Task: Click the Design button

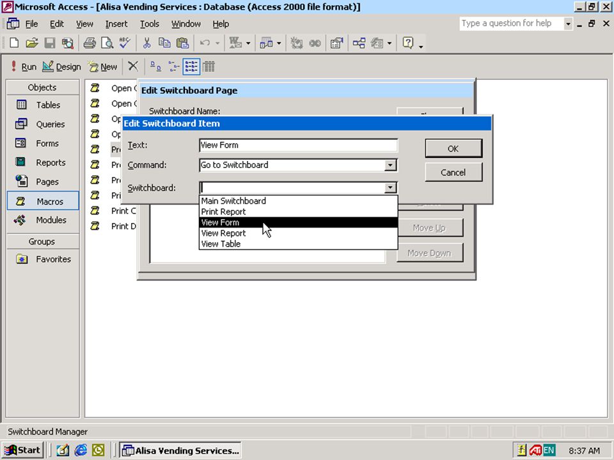Action: (x=61, y=66)
